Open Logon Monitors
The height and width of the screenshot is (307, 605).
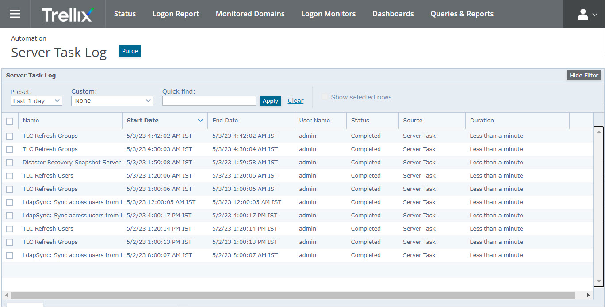pos(329,14)
